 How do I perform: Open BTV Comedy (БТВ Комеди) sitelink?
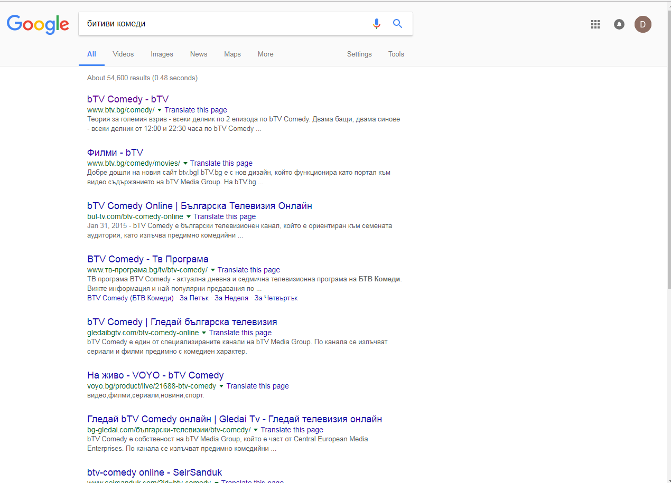[x=131, y=298]
